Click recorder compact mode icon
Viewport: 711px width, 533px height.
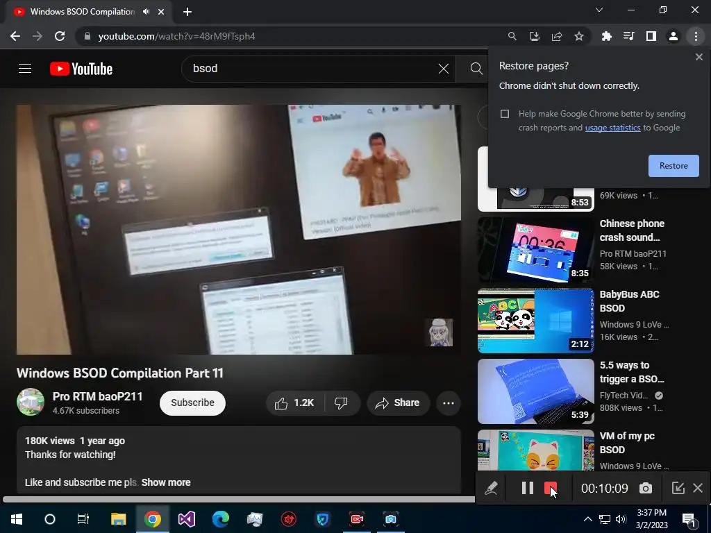(x=678, y=488)
